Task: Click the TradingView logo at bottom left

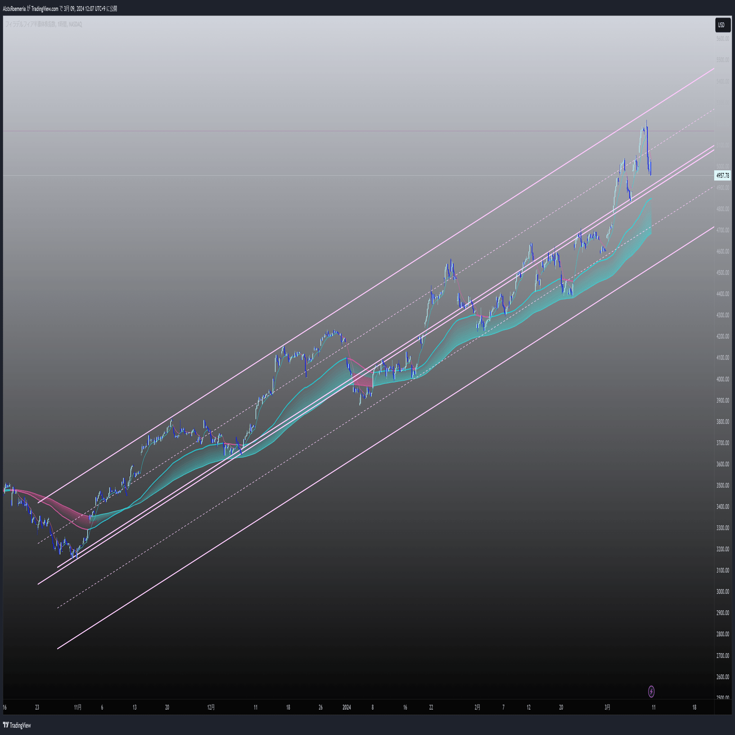Action: coord(17,725)
